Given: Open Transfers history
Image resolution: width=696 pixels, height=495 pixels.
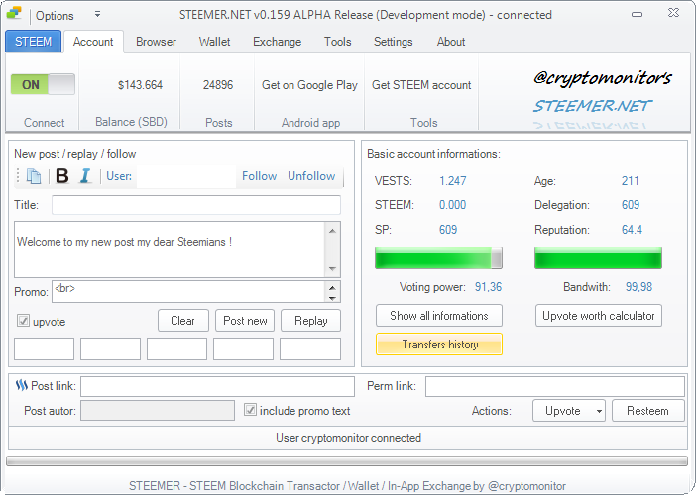Looking at the screenshot, I should point(439,345).
